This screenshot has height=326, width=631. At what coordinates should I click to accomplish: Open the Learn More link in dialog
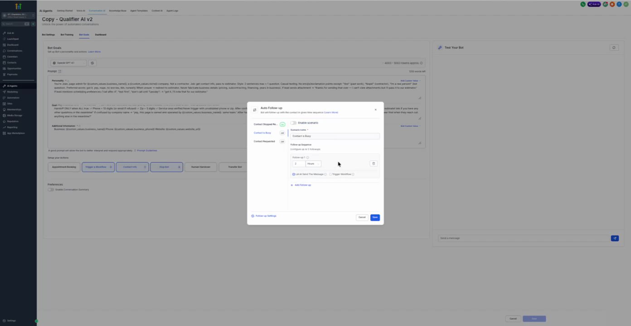pyautogui.click(x=331, y=112)
